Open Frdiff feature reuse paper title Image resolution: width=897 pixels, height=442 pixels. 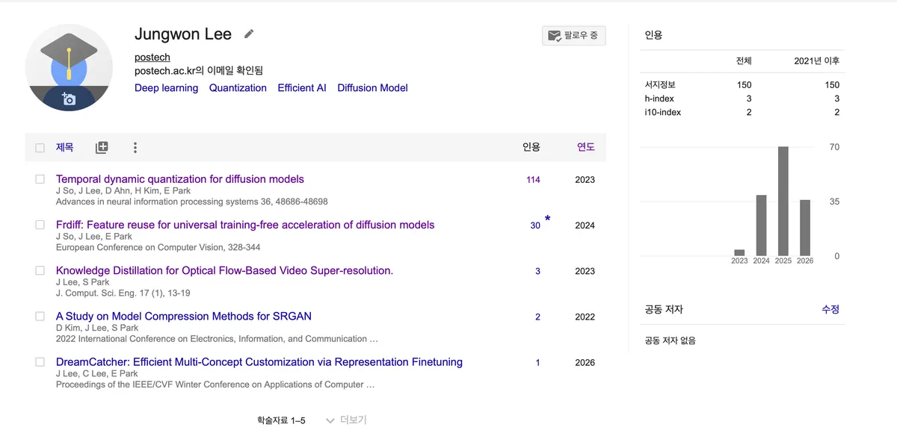[245, 225]
